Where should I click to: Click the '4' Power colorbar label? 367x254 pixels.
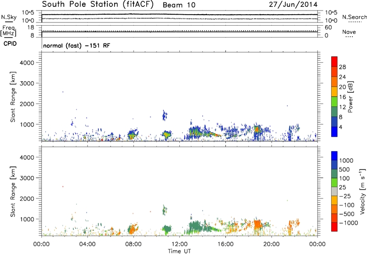[x=341, y=127]
